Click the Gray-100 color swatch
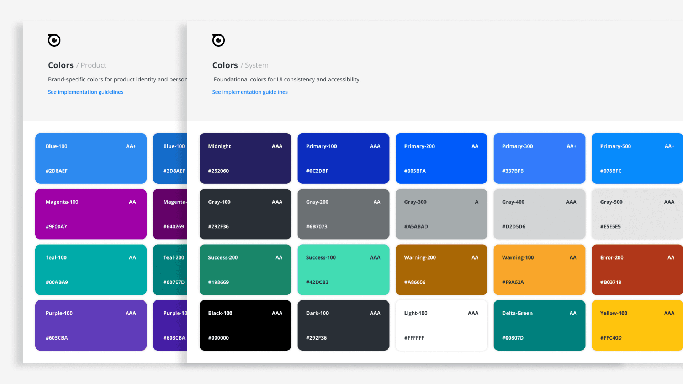The height and width of the screenshot is (384, 683). click(x=245, y=214)
